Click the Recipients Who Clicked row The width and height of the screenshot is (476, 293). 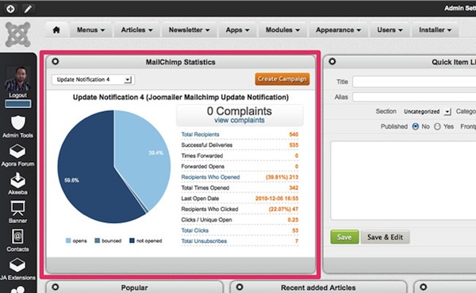[x=240, y=209]
